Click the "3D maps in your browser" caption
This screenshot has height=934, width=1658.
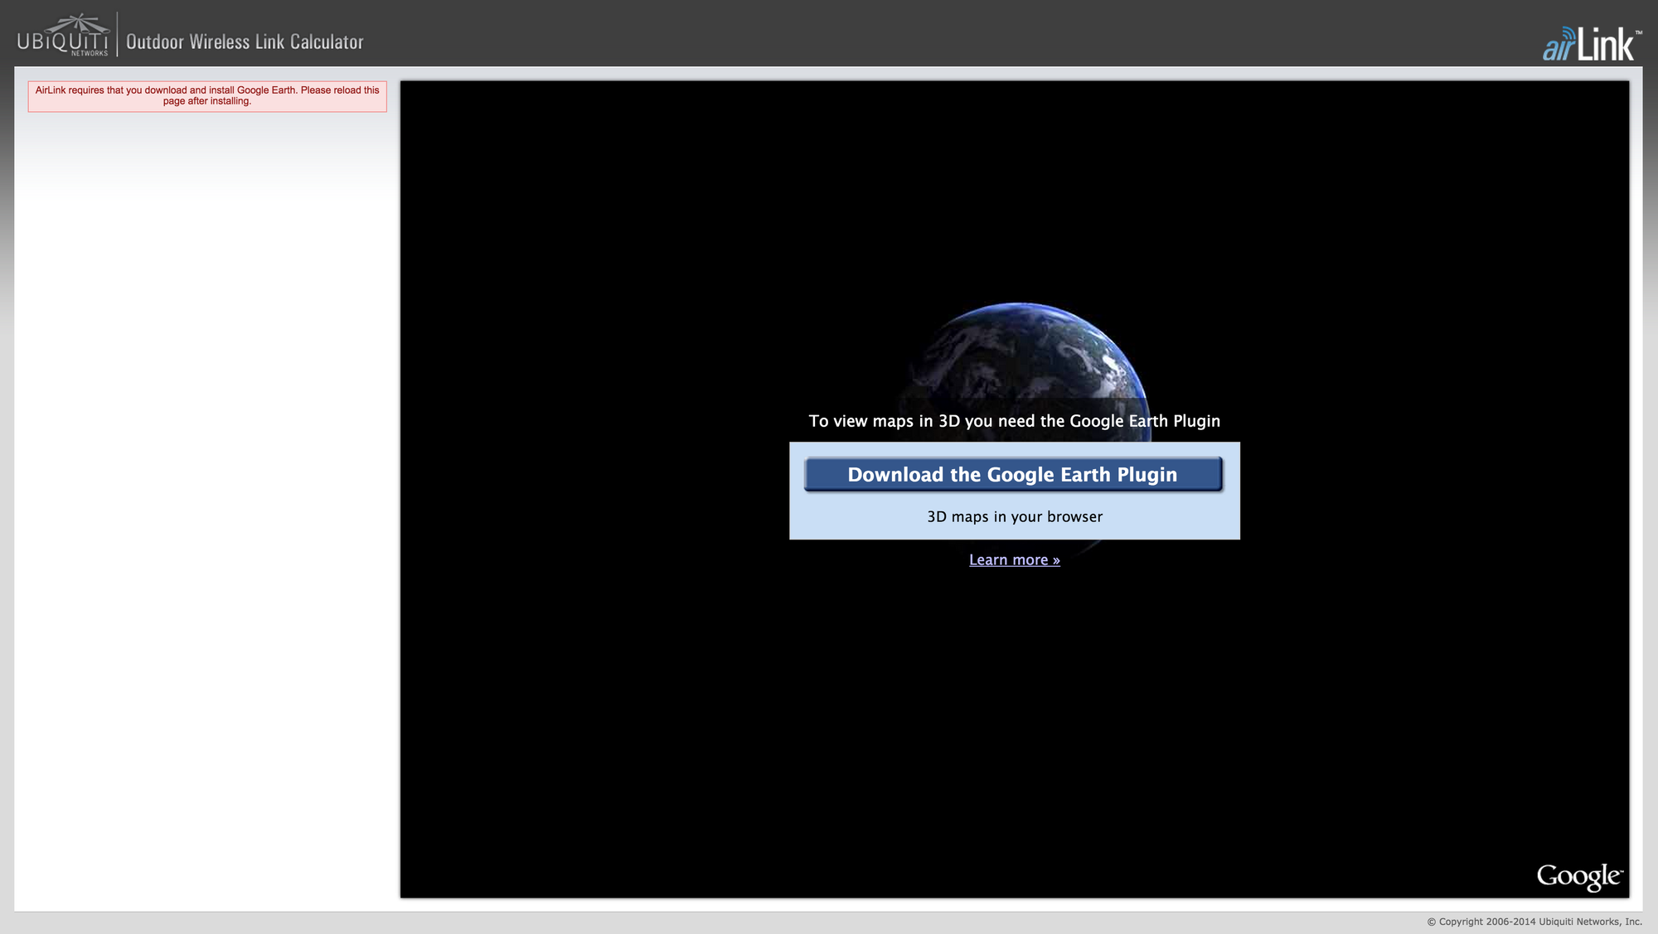click(1014, 517)
